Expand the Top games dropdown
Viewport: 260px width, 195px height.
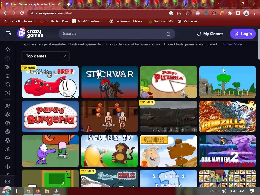(45, 56)
